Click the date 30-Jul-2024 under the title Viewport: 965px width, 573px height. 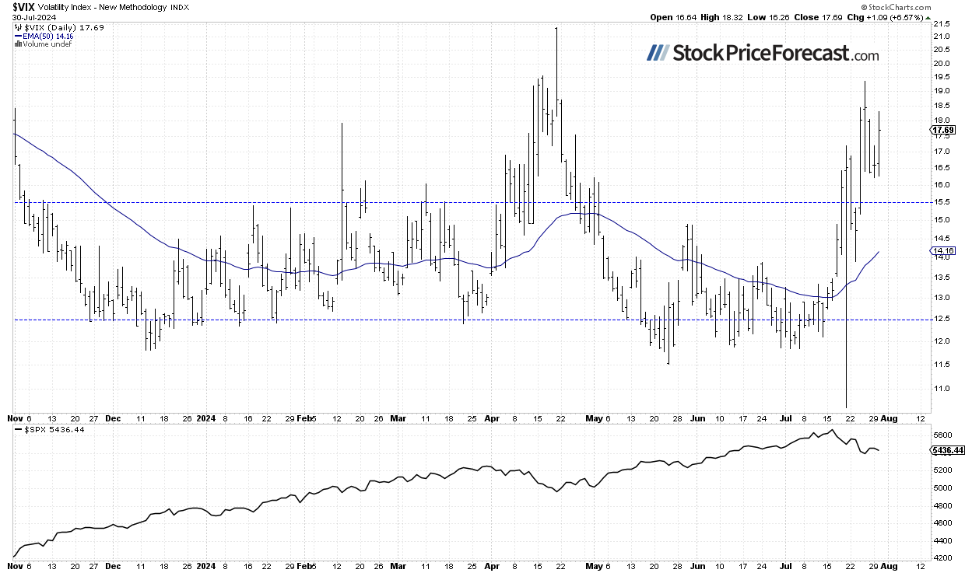pyautogui.click(x=33, y=17)
